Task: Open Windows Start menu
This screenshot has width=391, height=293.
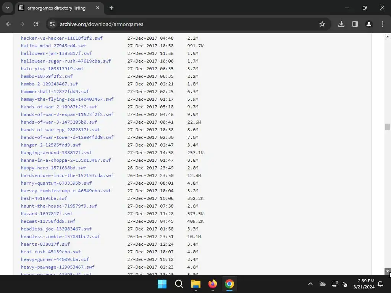Action: [162, 284]
